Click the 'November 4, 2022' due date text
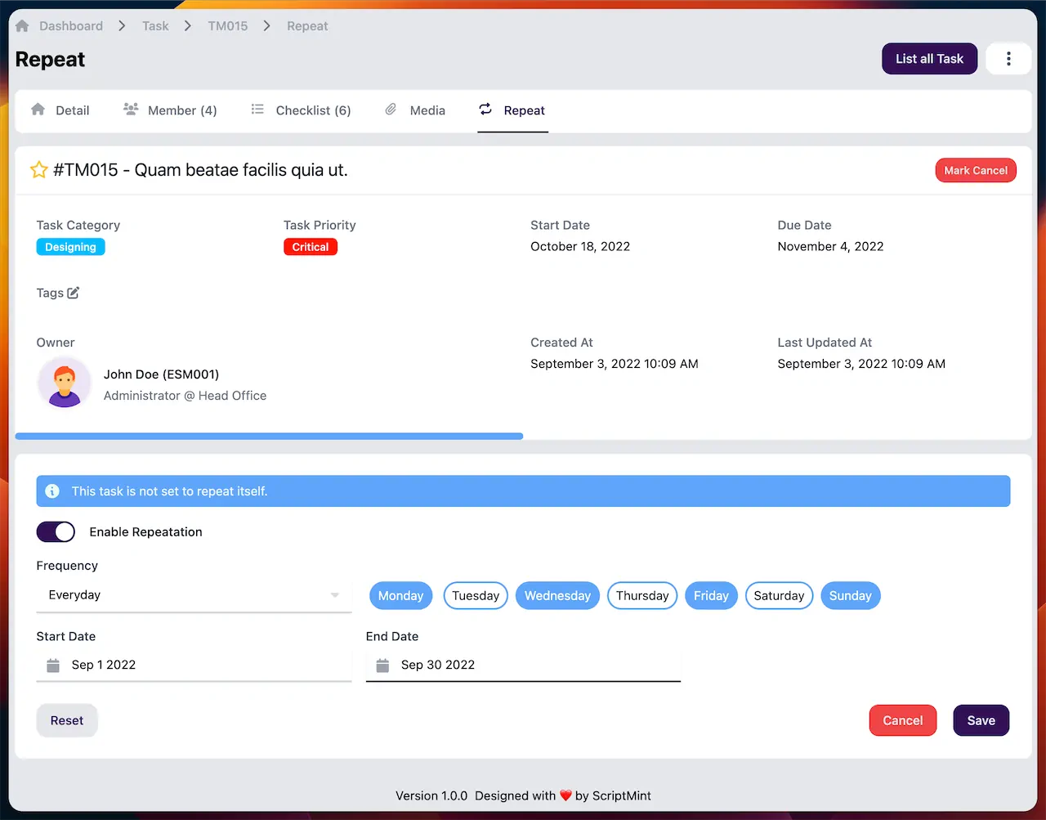 coord(830,247)
